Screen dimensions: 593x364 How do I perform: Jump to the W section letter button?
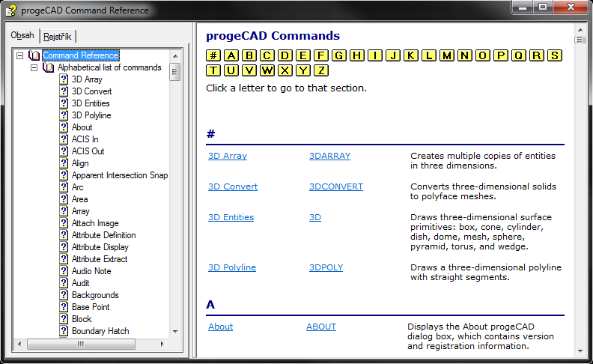[x=267, y=70]
